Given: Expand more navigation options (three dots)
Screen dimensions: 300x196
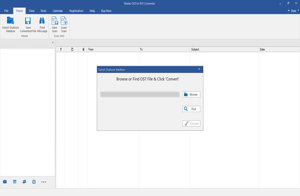Looking at the screenshot, I should pyautogui.click(x=44, y=182).
